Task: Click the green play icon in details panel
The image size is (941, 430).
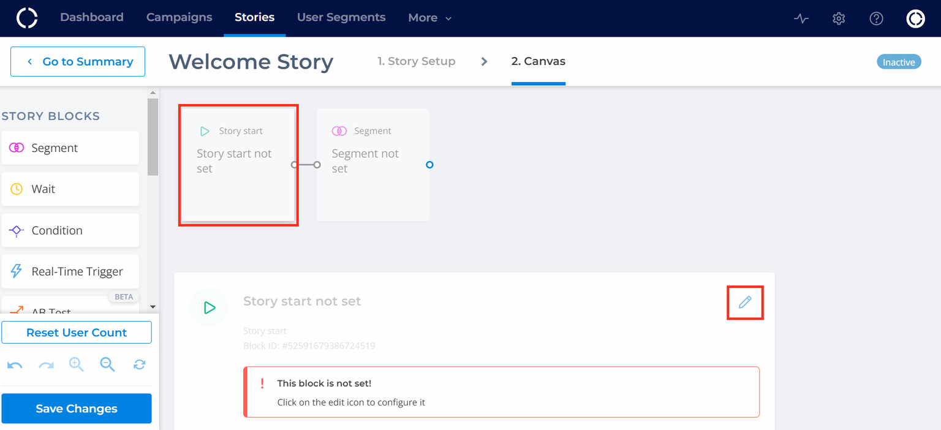Action: [x=209, y=307]
